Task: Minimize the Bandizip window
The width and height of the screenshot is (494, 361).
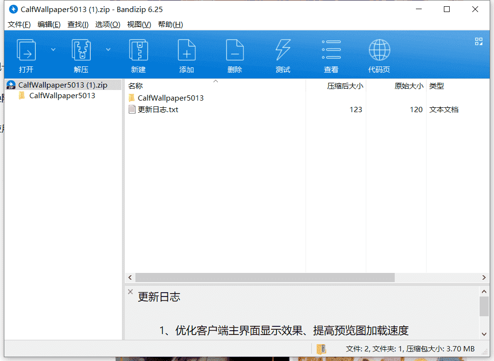Action: 419,10
